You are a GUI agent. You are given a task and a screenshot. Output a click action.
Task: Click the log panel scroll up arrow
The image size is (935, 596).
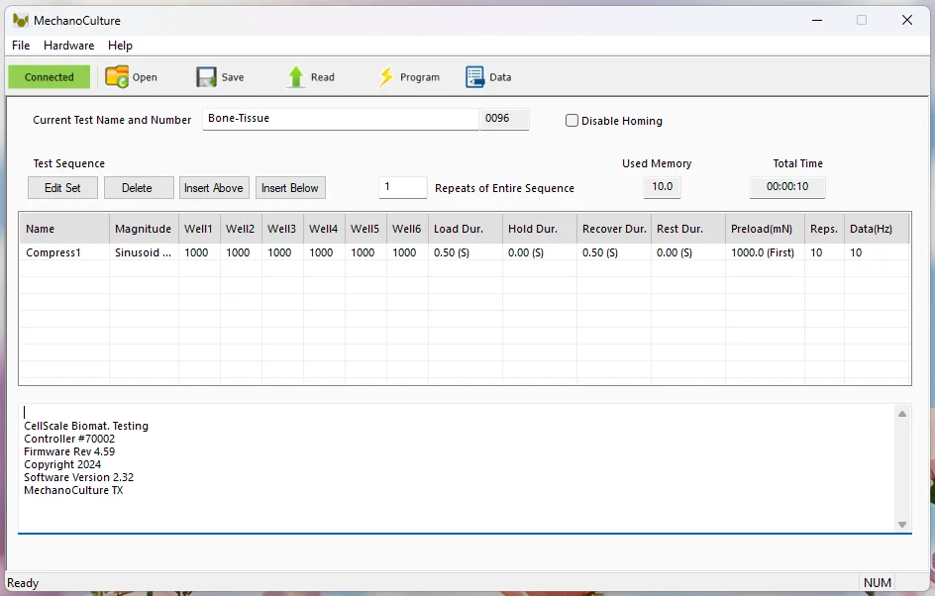tap(902, 414)
